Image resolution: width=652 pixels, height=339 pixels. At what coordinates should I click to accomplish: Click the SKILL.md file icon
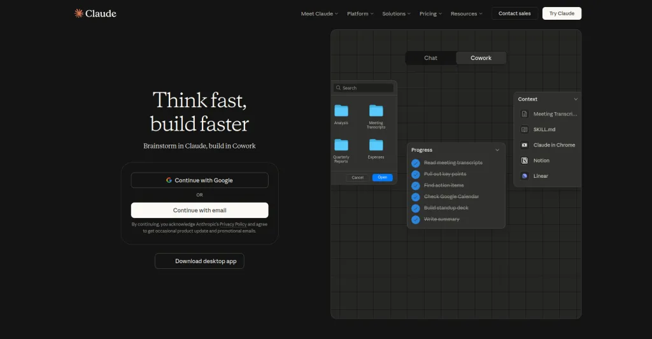coord(525,129)
